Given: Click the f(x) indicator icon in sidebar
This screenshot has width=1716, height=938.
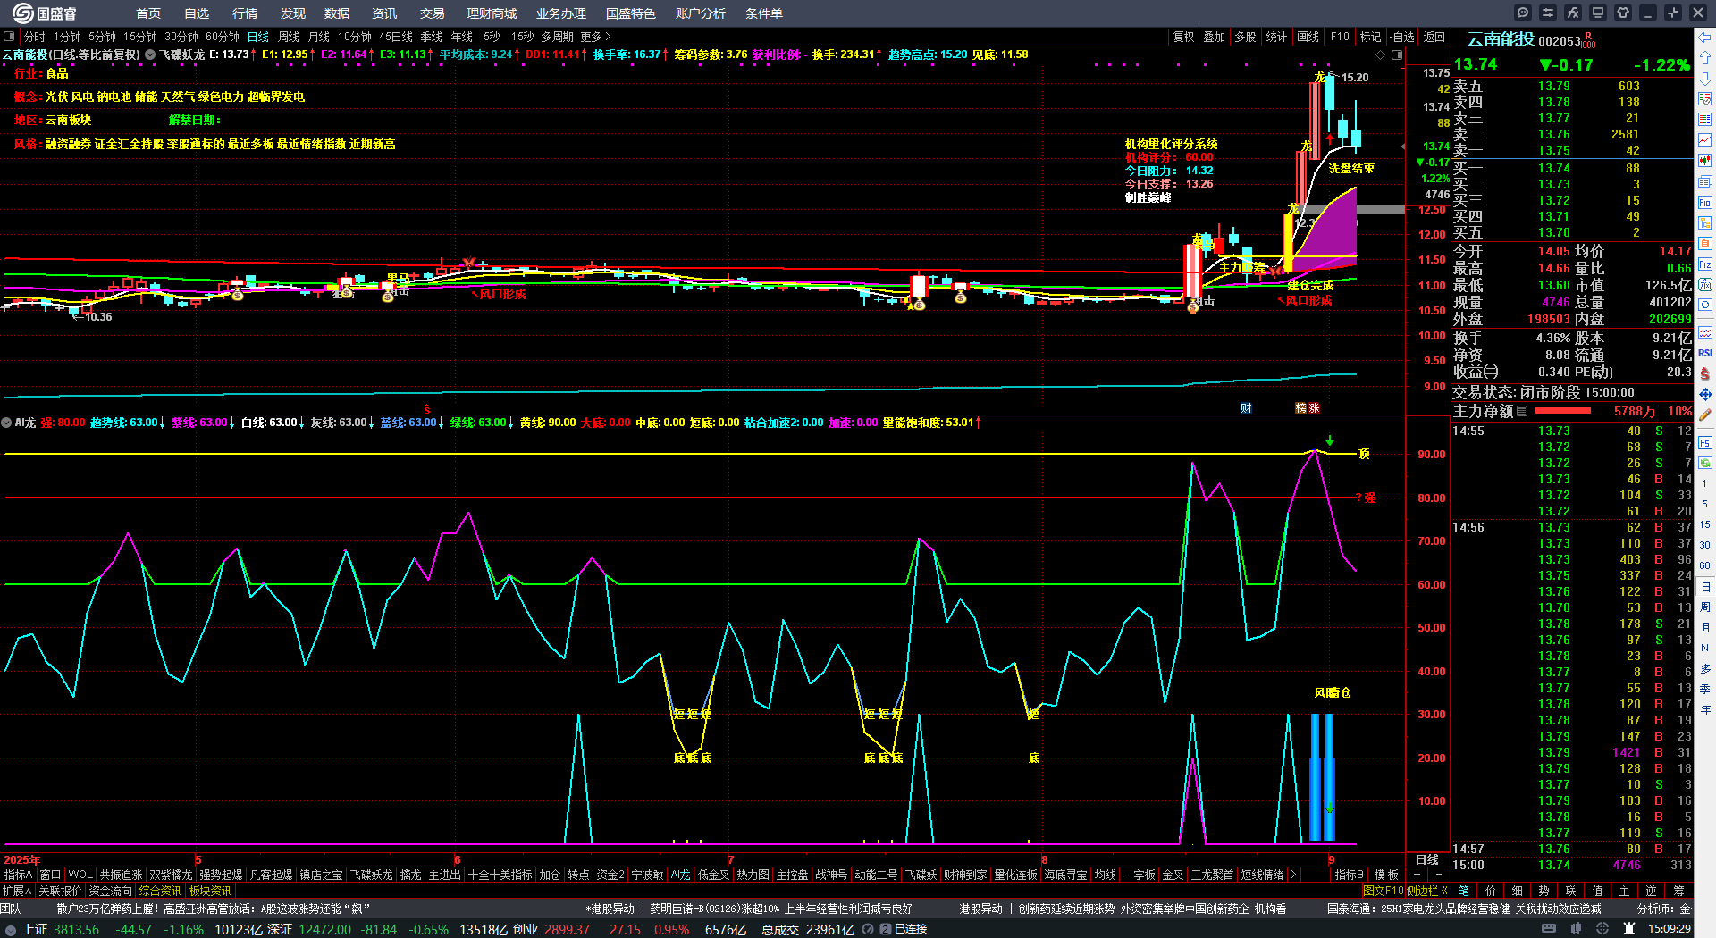Looking at the screenshot, I should click(1705, 285).
